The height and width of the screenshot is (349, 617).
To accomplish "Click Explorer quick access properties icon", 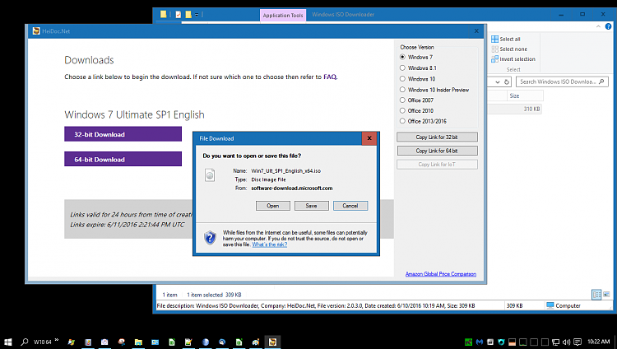I will click(x=179, y=15).
